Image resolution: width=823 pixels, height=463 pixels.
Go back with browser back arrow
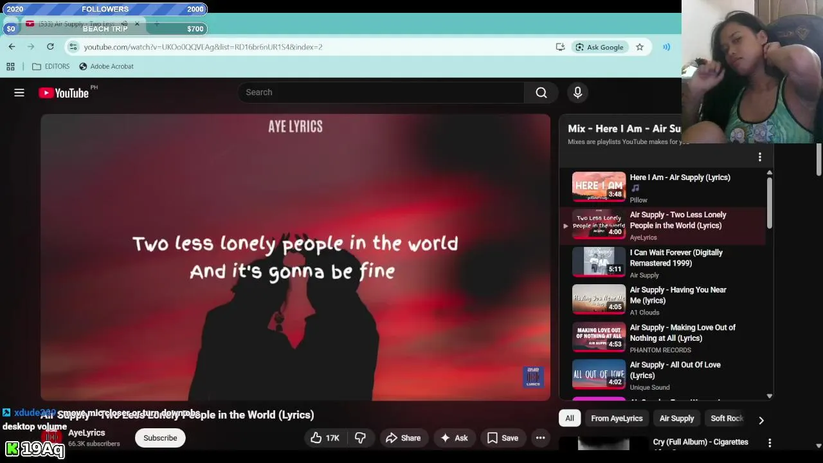point(12,47)
